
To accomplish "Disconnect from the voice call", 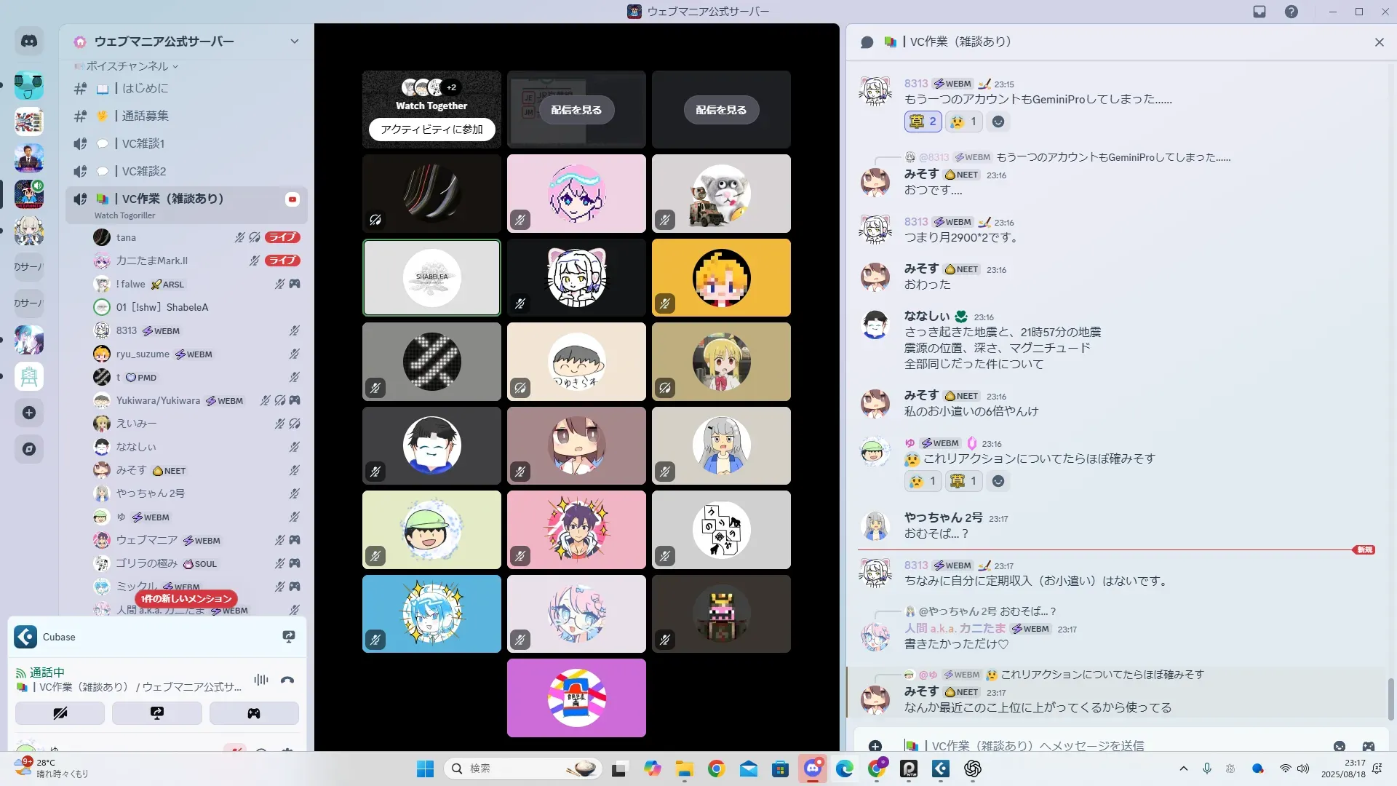I will click(x=287, y=680).
